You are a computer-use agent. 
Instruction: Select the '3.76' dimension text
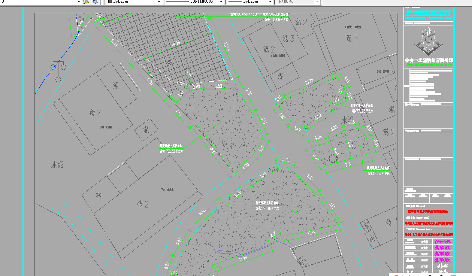pos(286,160)
